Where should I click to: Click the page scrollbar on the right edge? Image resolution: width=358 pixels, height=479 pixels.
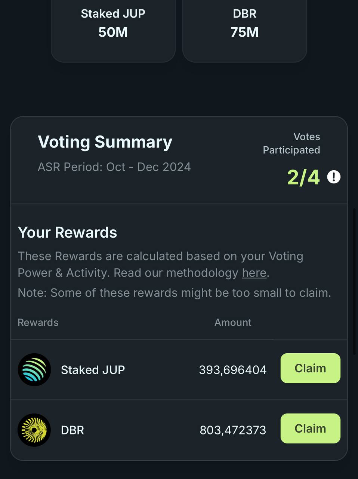[355, 281]
